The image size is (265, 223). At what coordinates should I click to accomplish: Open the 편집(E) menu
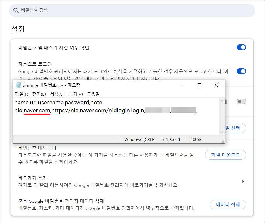click(x=38, y=94)
